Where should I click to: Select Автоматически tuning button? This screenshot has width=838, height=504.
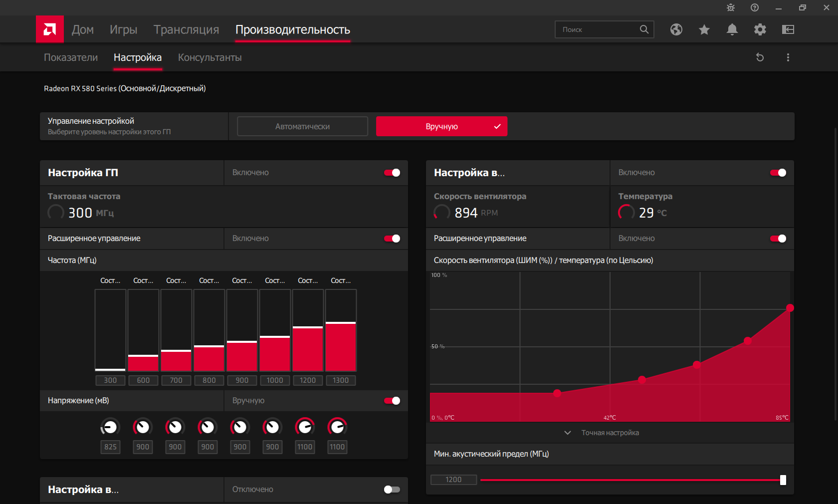302,126
